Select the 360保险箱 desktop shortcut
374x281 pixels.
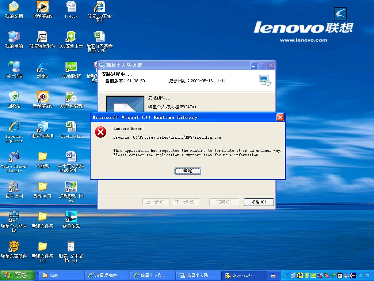point(71,70)
